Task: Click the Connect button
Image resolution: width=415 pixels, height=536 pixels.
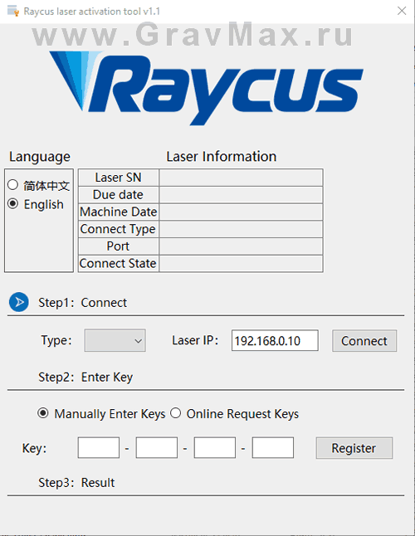Action: (x=364, y=341)
